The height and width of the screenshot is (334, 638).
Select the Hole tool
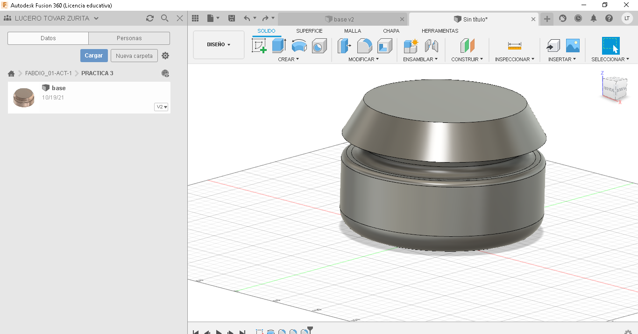319,46
